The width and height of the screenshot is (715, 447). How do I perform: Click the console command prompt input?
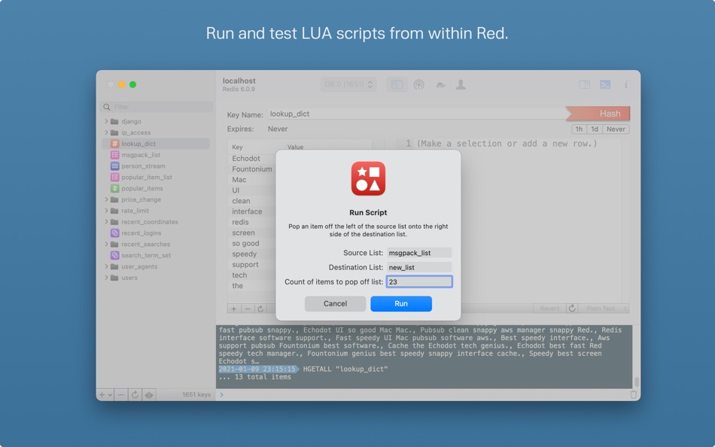click(424, 394)
